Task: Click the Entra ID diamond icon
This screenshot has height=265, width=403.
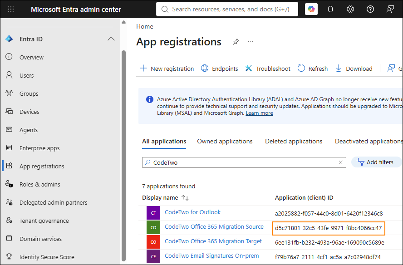Action: pos(9,39)
